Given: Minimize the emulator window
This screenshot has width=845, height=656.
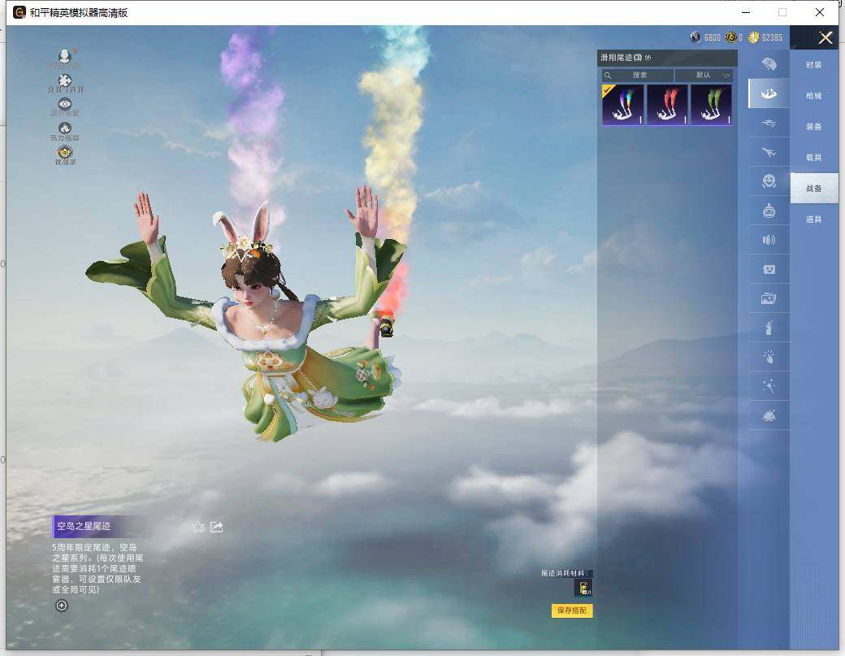Looking at the screenshot, I should click(x=746, y=12).
